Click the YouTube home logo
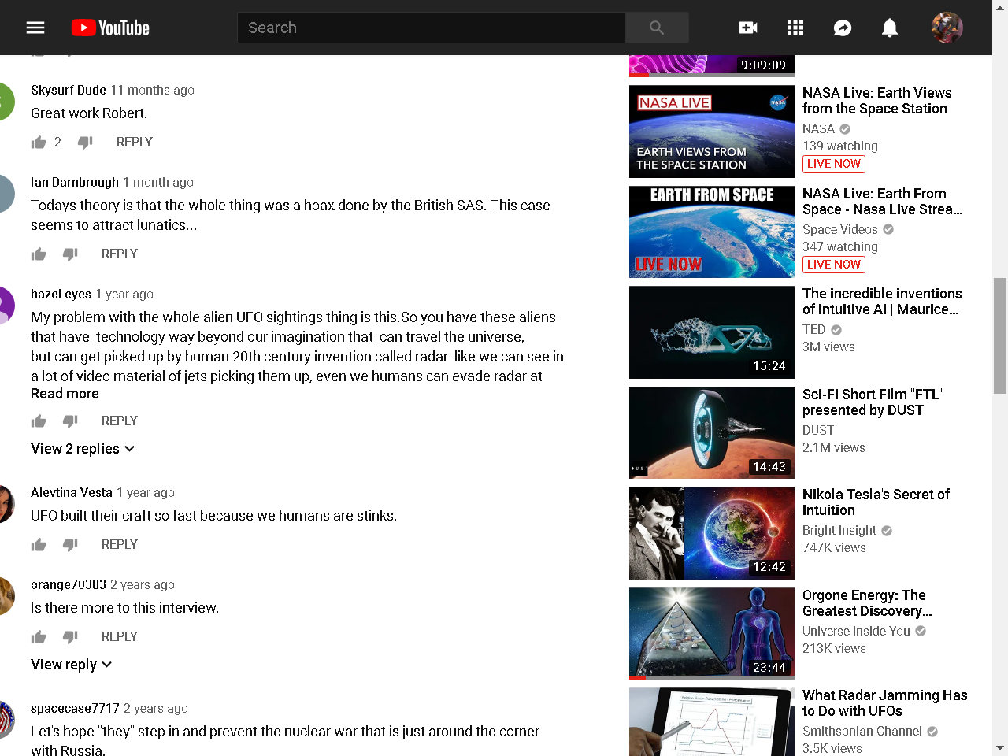1008x756 pixels. [x=110, y=28]
